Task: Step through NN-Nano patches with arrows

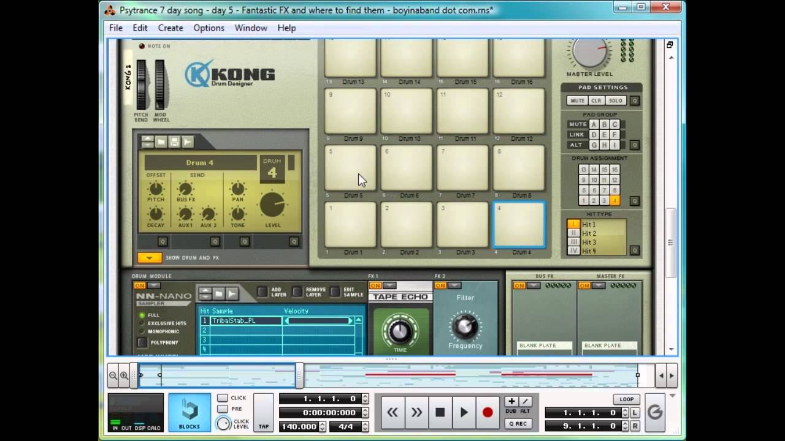Action: coord(205,294)
